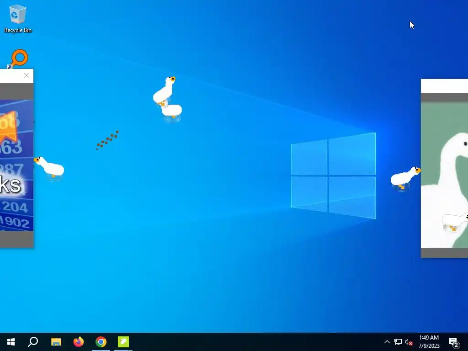Open taskbar Search magnifier
This screenshot has height=351, width=468.
coord(33,342)
